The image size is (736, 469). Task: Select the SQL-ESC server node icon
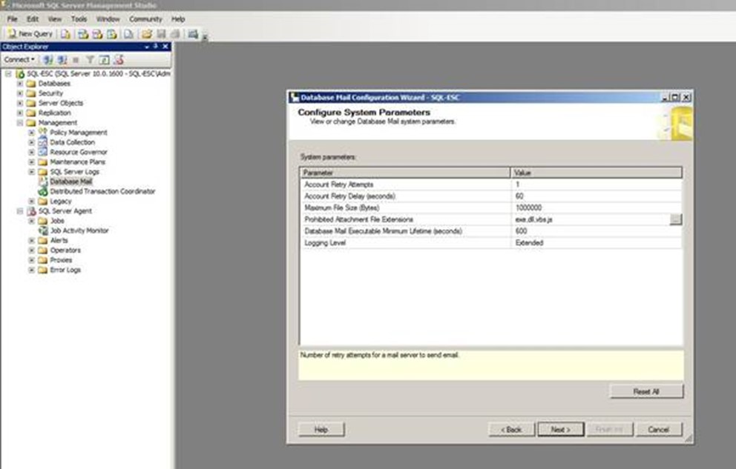(x=20, y=74)
